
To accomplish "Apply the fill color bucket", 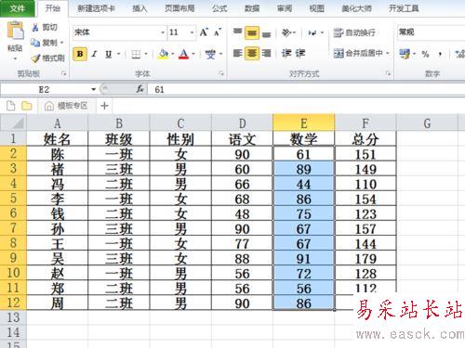I will click(x=163, y=54).
